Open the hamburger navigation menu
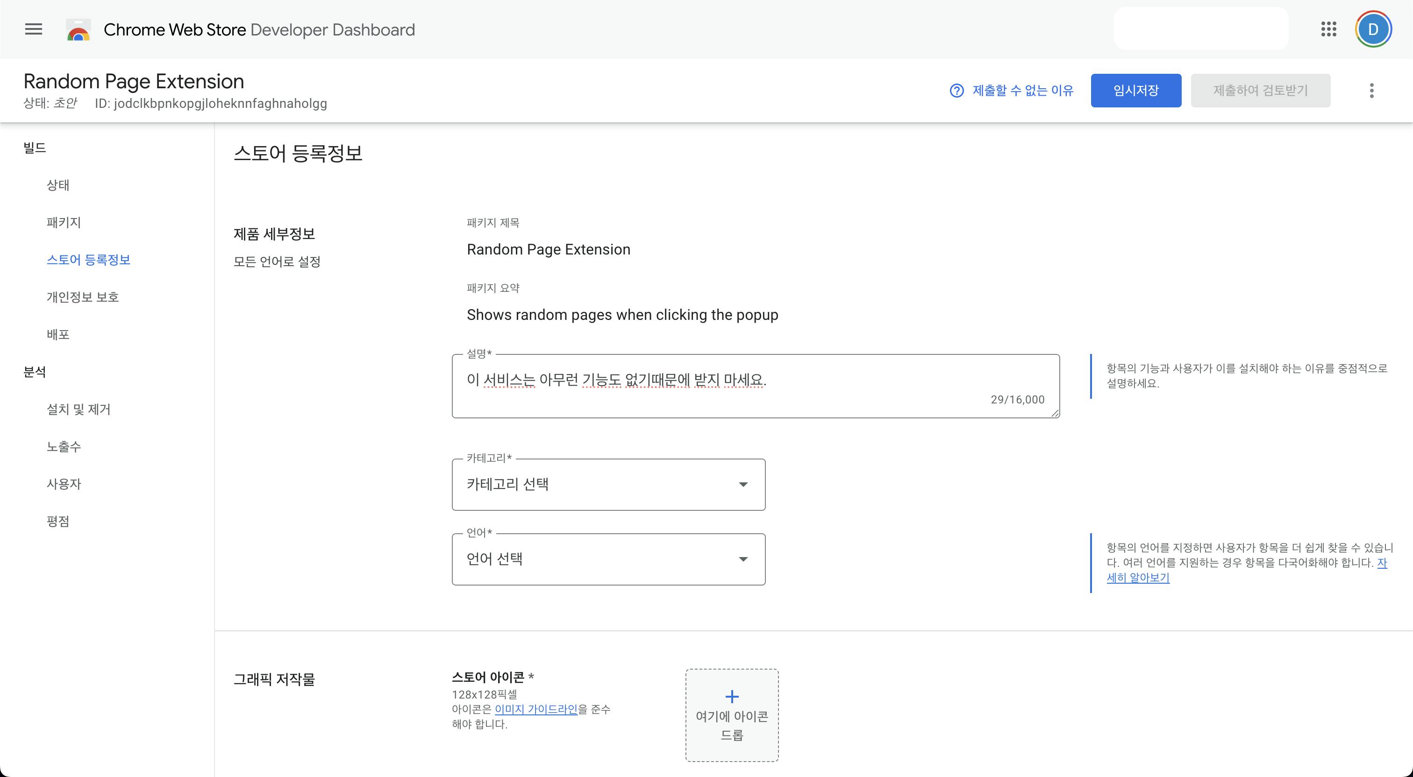The width and height of the screenshot is (1413, 777). tap(34, 29)
